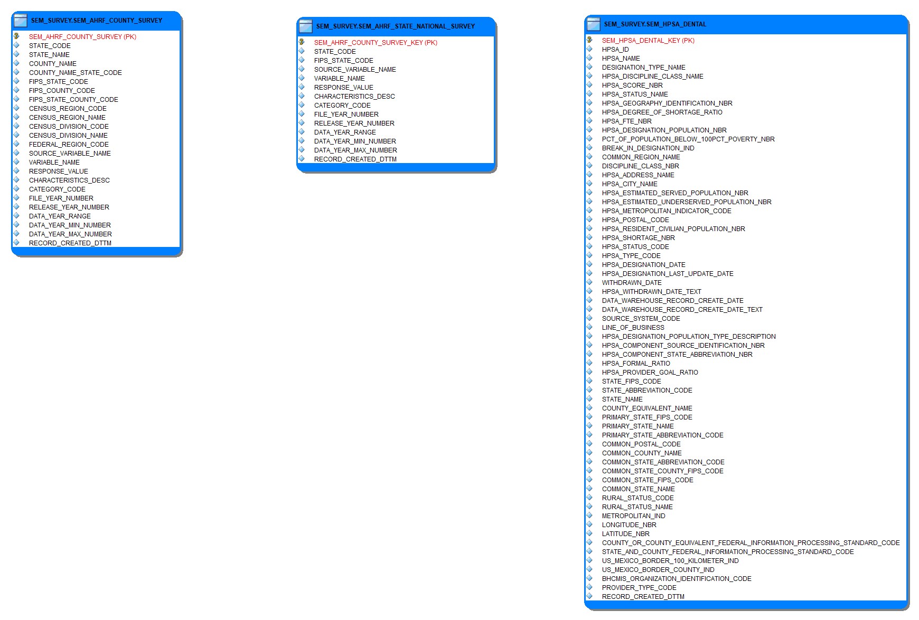
Task: Select the COUNTY_NAME column entry
Action: click(53, 63)
